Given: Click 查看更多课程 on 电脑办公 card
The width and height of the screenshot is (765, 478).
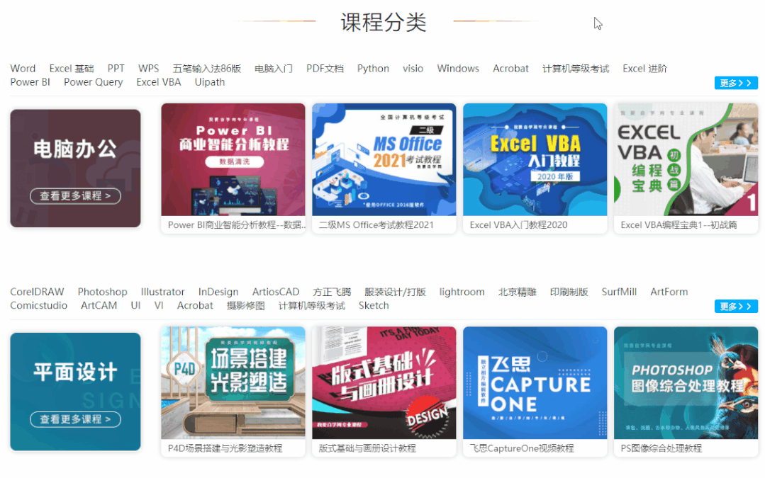Looking at the screenshot, I should pyautogui.click(x=75, y=196).
